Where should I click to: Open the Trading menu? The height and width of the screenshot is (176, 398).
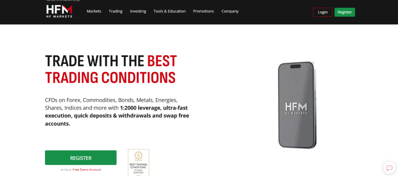click(x=115, y=11)
